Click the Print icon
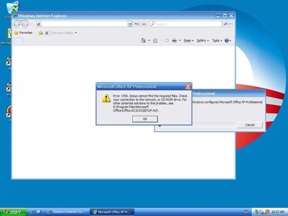 [x=174, y=40]
